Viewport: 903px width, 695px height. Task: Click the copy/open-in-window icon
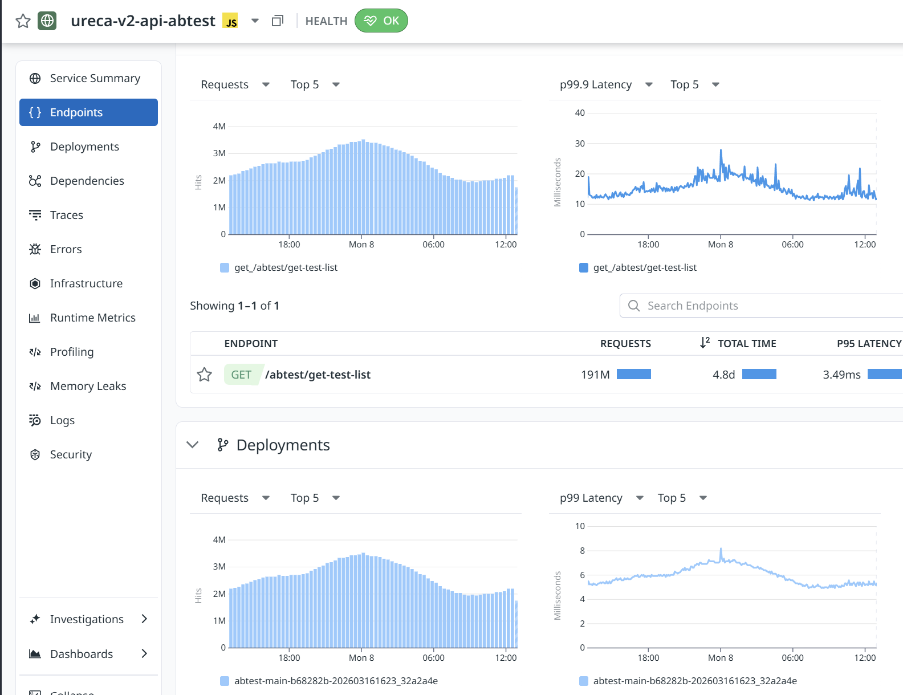[278, 21]
